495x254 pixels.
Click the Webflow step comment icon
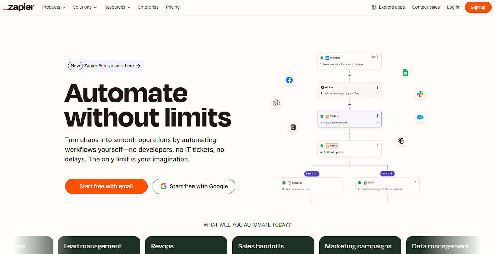tap(373, 57)
